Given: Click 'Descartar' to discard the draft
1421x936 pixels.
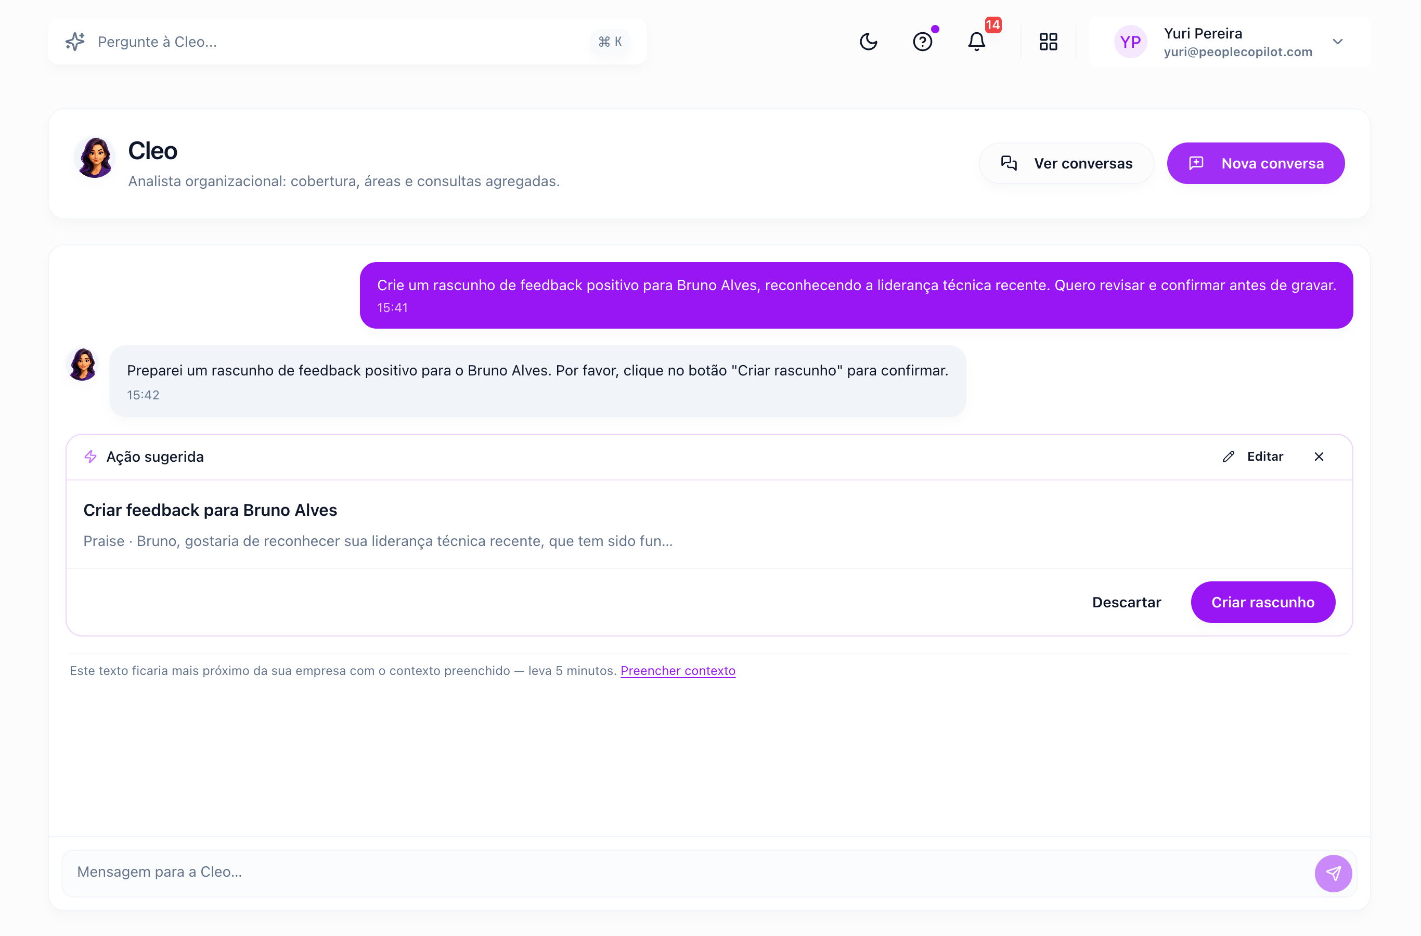Looking at the screenshot, I should 1126,602.
